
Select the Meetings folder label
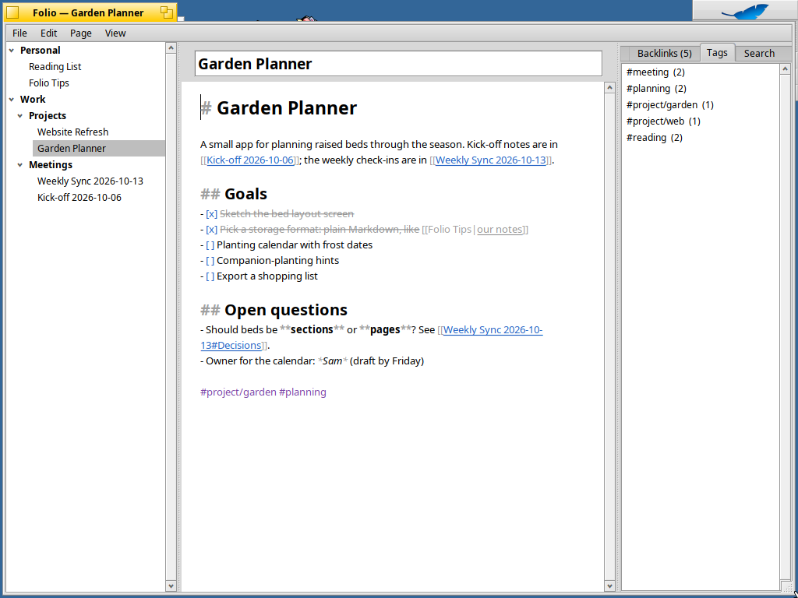pyautogui.click(x=51, y=165)
